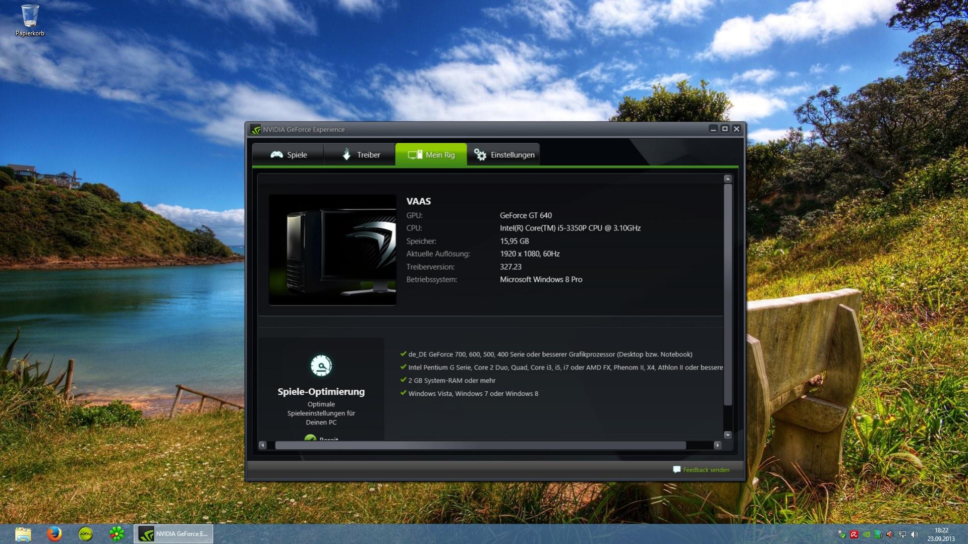Image resolution: width=968 pixels, height=544 pixels.
Task: Open the Spiele tab
Action: 288,155
